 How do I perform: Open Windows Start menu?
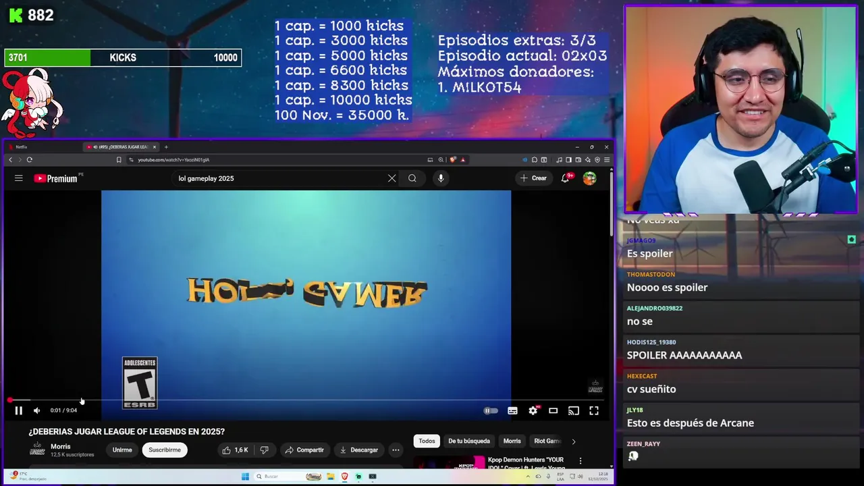[245, 477]
